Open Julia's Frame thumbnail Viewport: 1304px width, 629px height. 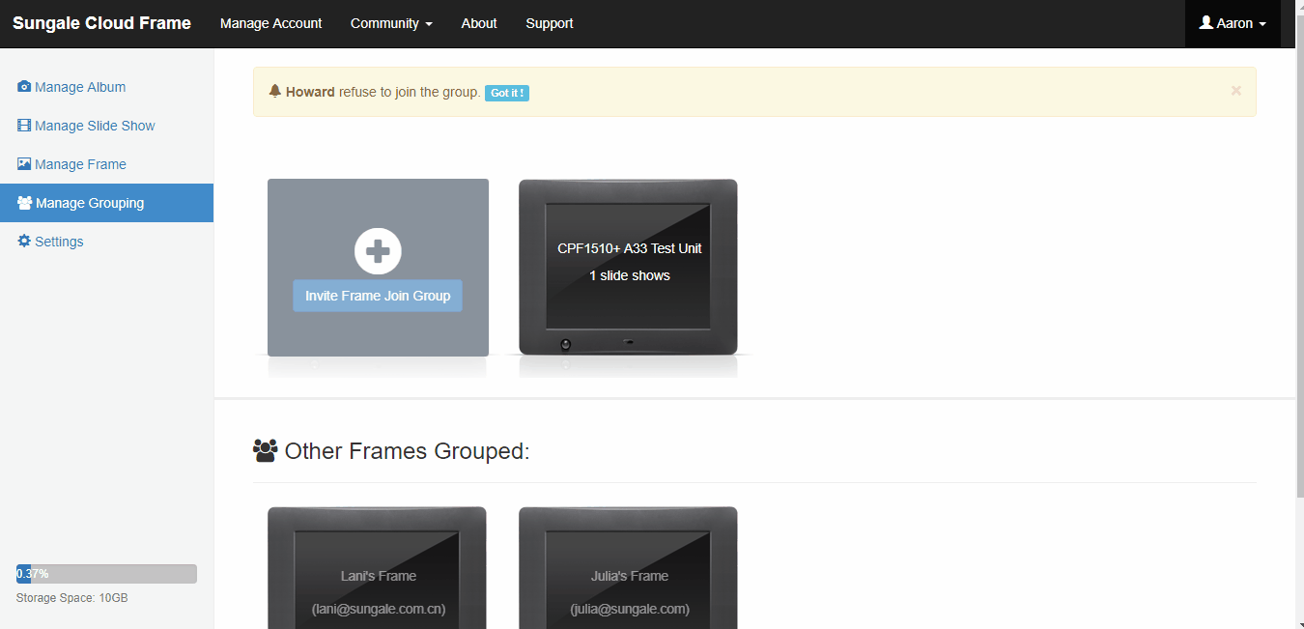click(x=628, y=568)
